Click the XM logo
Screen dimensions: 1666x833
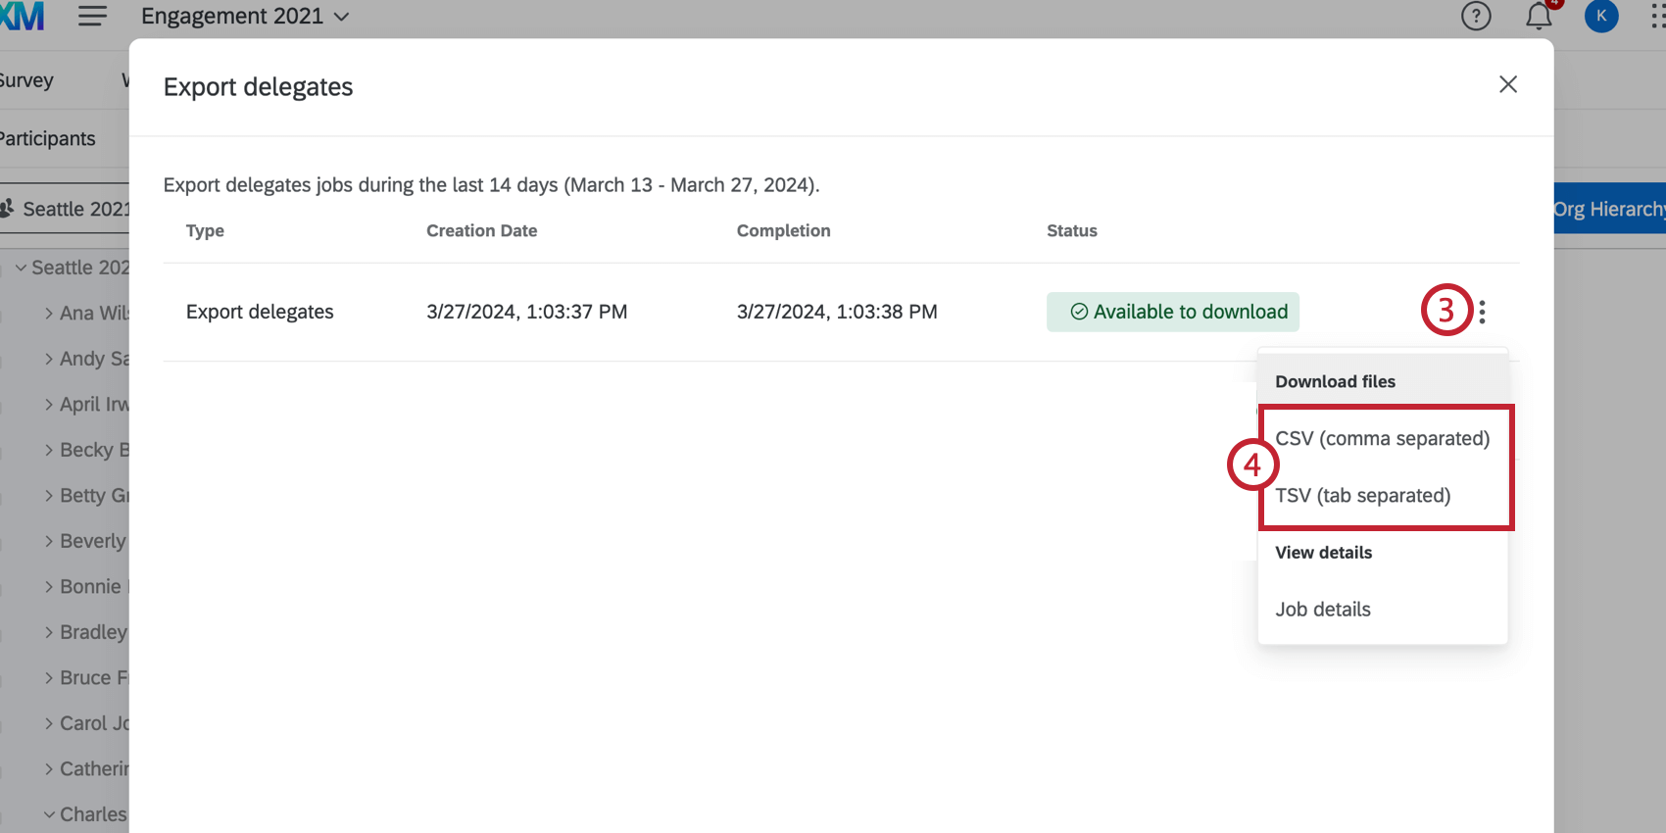tap(22, 17)
